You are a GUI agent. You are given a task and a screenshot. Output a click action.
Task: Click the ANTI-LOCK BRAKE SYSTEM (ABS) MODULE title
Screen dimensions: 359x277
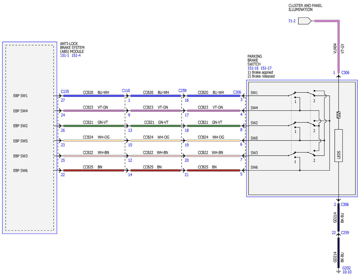click(72, 48)
